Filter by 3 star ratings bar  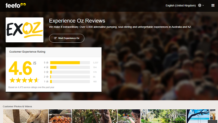point(70,72)
